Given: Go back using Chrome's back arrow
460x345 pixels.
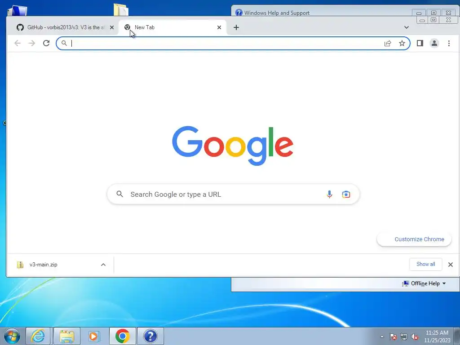Looking at the screenshot, I should point(18,43).
